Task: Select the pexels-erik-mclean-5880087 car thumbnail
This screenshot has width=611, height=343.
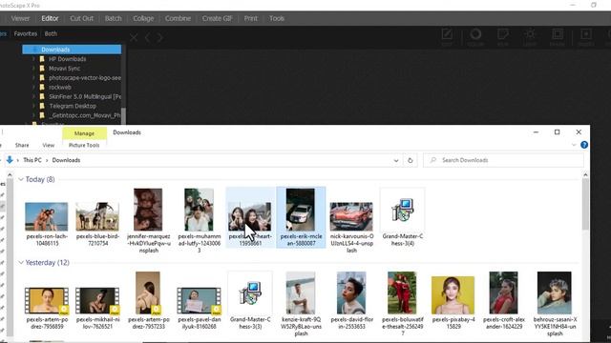Action: click(301, 210)
